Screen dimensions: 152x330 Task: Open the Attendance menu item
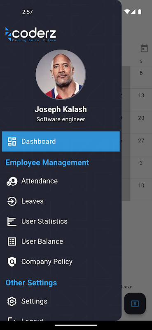[61, 181]
